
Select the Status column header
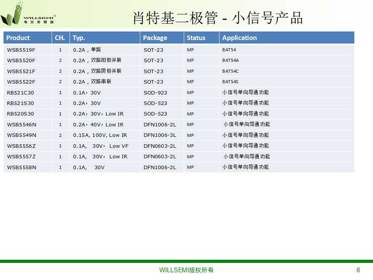click(196, 38)
